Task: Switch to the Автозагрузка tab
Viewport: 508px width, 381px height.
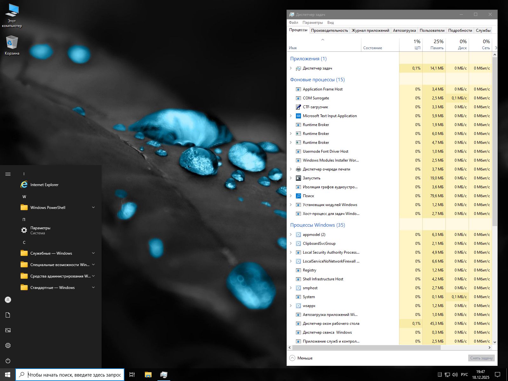Action: click(404, 30)
